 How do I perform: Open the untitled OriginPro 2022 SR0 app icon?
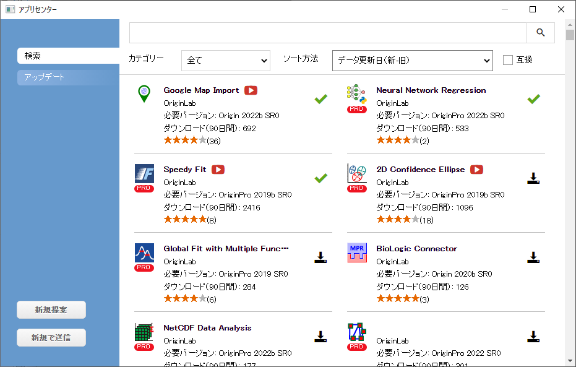tap(357, 332)
